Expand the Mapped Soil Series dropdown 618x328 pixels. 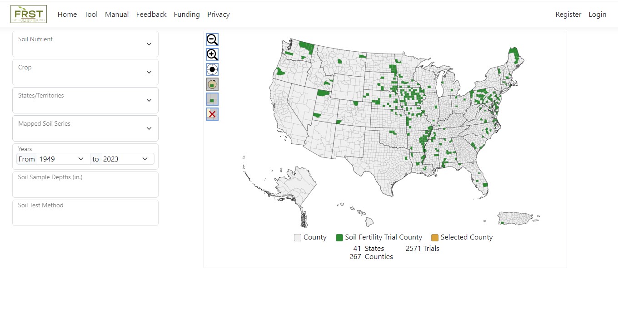(85, 128)
